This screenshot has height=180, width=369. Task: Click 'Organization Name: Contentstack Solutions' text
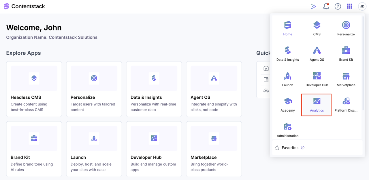[52, 37]
